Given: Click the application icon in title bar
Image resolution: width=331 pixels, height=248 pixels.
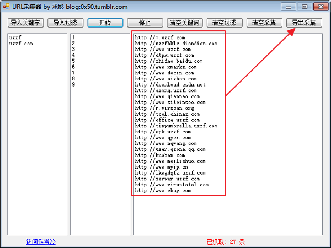Looking at the screenshot, I should pyautogui.click(x=6, y=7).
